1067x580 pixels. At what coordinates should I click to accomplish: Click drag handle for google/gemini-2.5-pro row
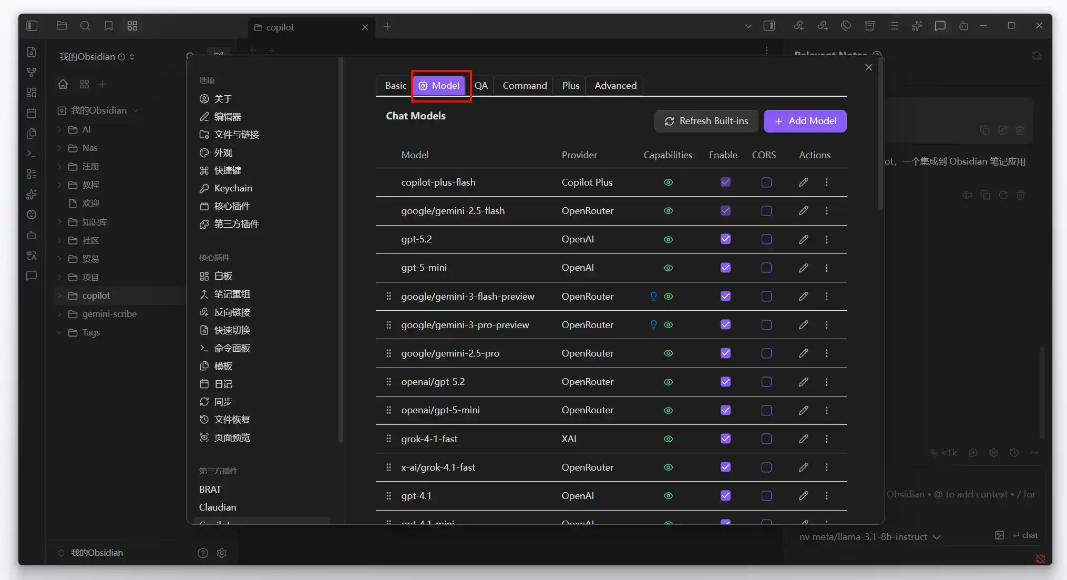tap(388, 353)
